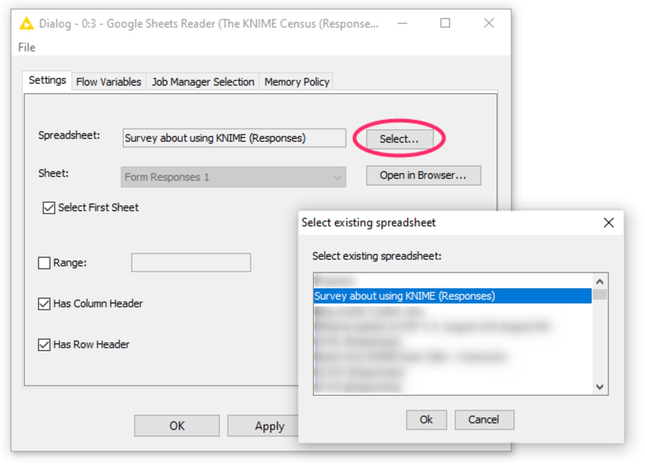Expand the Sheet dropdown Form Responses 1
The height and width of the screenshot is (468, 645).
click(x=233, y=177)
